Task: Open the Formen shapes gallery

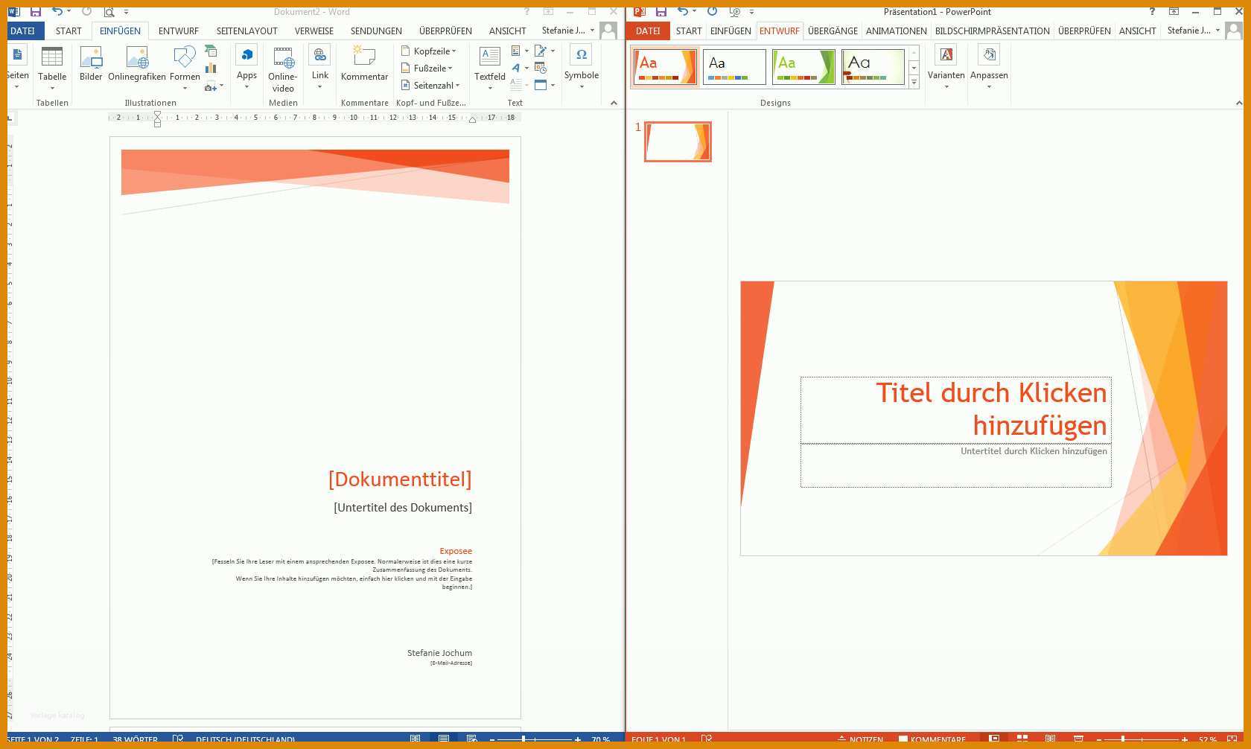Action: click(x=185, y=68)
